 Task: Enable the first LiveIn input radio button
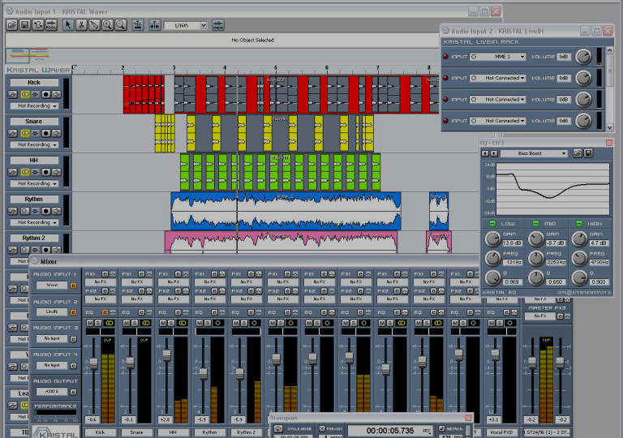pyautogui.click(x=474, y=57)
